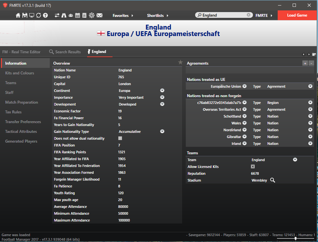
Task: Switch to Search Results tab
Action: tap(65, 52)
